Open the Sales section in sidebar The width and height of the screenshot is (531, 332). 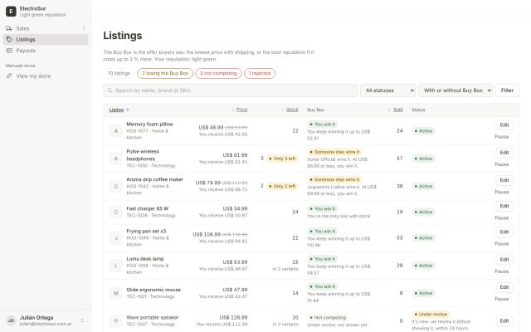[x=45, y=28]
